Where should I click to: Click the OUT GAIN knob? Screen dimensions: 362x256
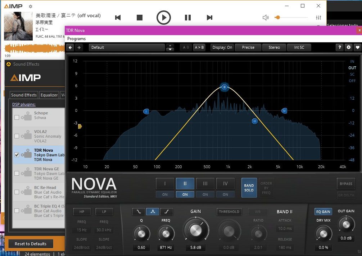[x=346, y=224]
